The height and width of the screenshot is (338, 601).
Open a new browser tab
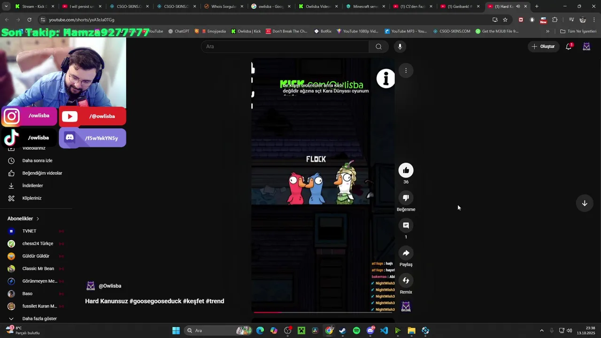537,7
